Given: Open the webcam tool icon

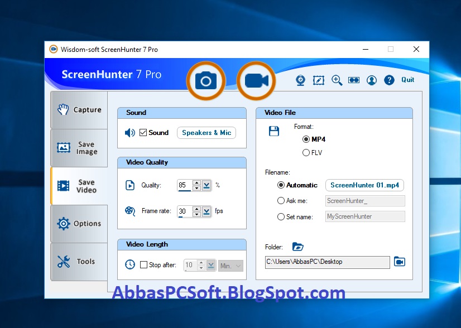Looking at the screenshot, I should tap(300, 80).
